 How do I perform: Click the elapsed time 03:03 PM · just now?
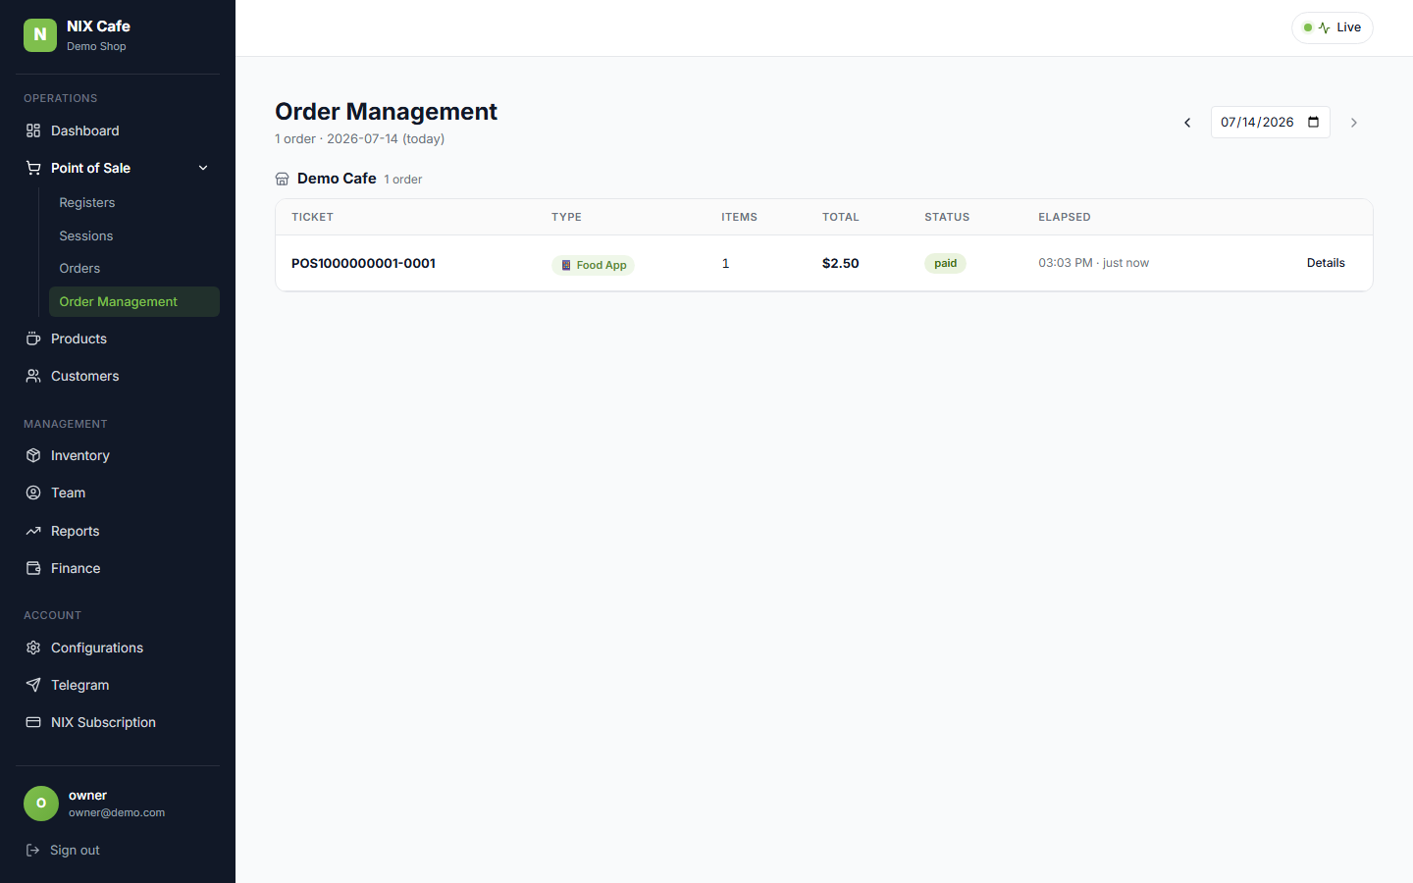pos(1093,263)
